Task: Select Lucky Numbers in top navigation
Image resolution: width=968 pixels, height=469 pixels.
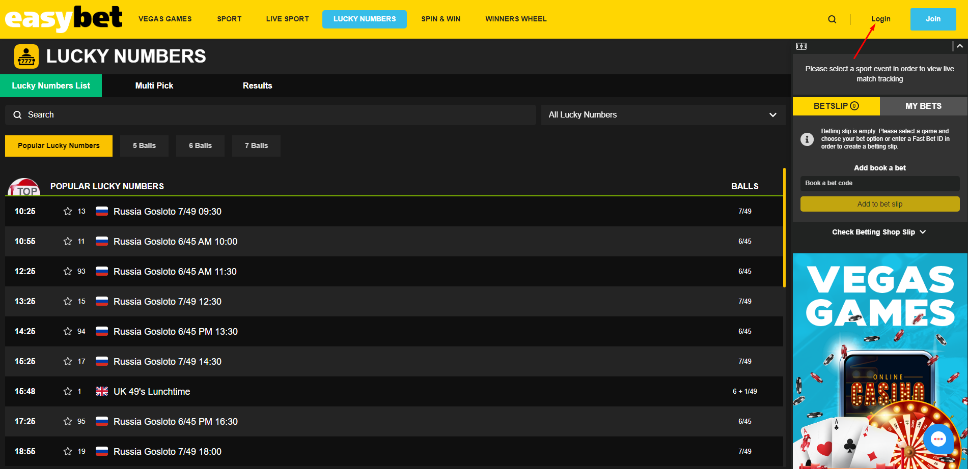Action: tap(365, 19)
